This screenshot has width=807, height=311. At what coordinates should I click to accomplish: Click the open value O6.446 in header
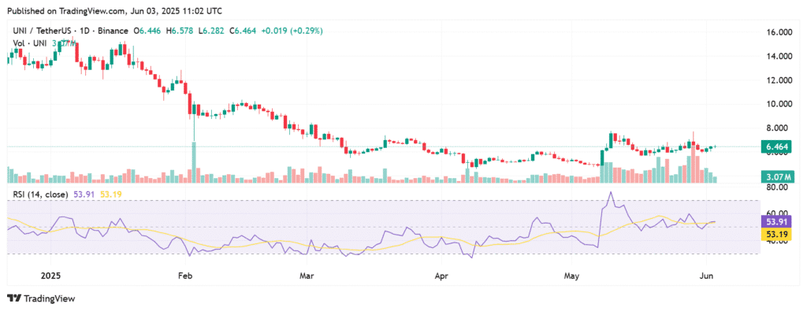coord(147,31)
